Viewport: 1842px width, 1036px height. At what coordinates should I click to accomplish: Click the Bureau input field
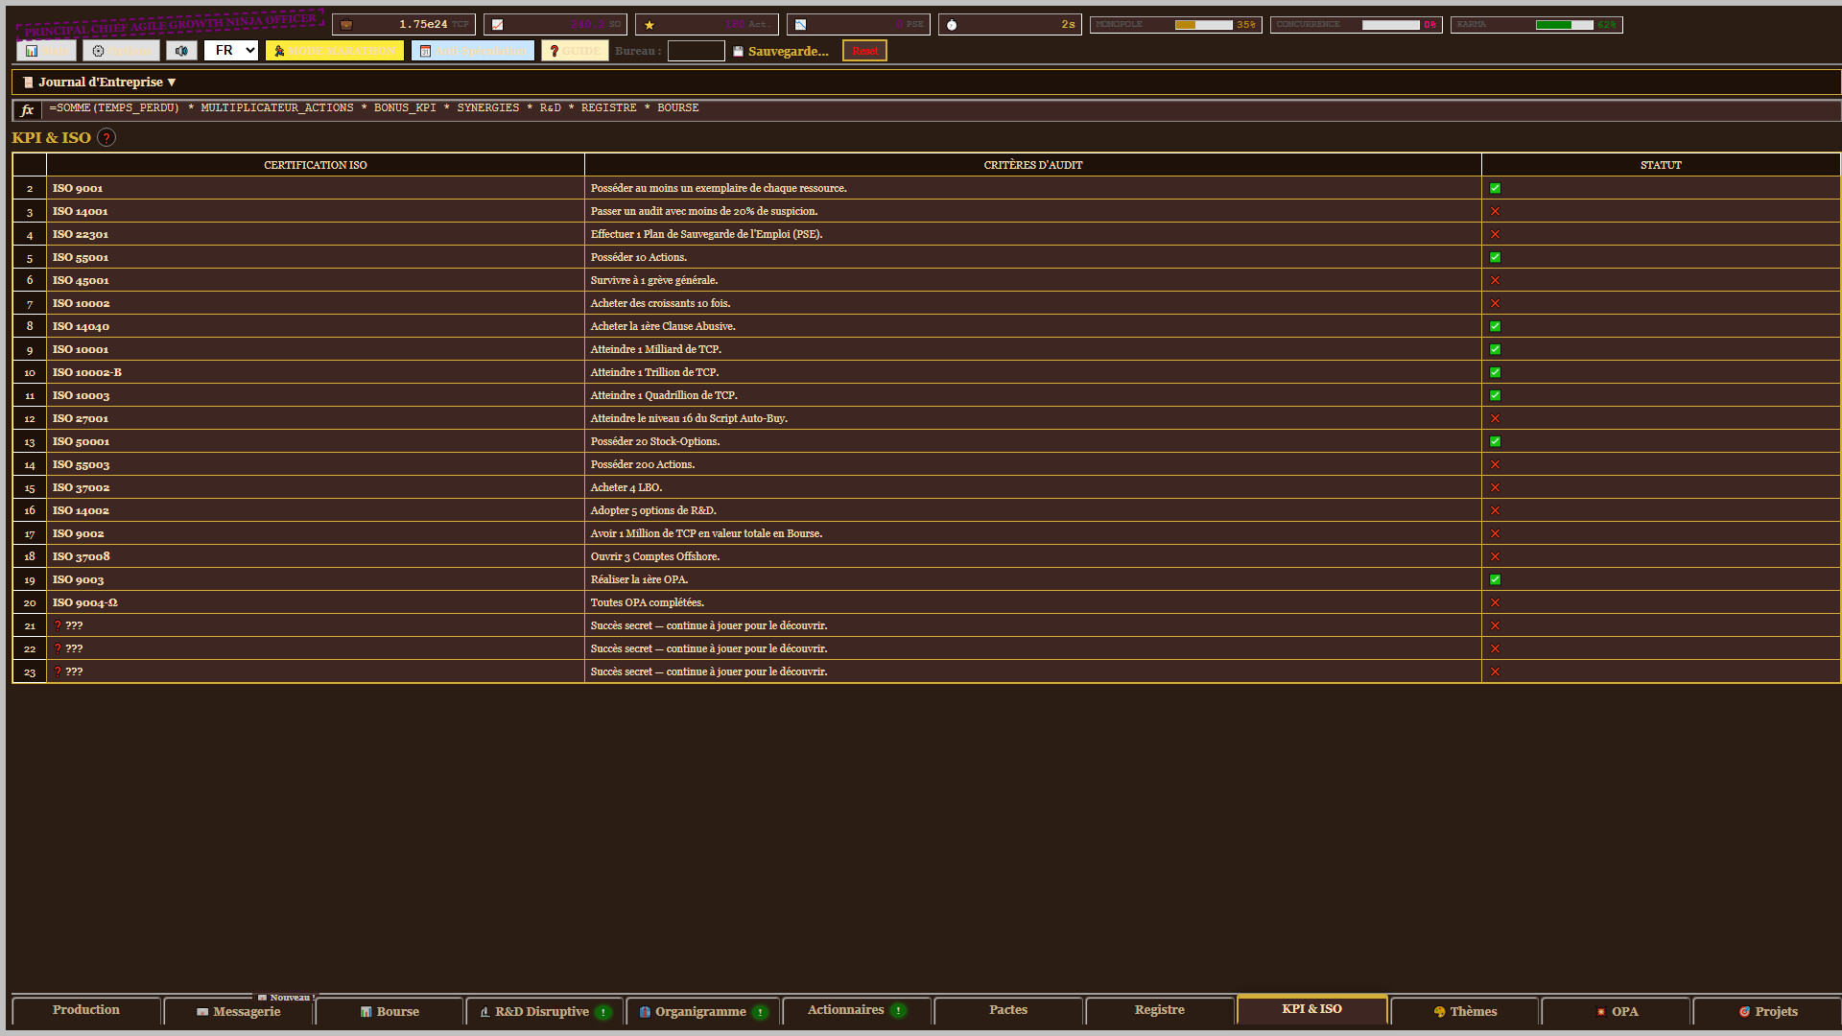click(x=697, y=51)
